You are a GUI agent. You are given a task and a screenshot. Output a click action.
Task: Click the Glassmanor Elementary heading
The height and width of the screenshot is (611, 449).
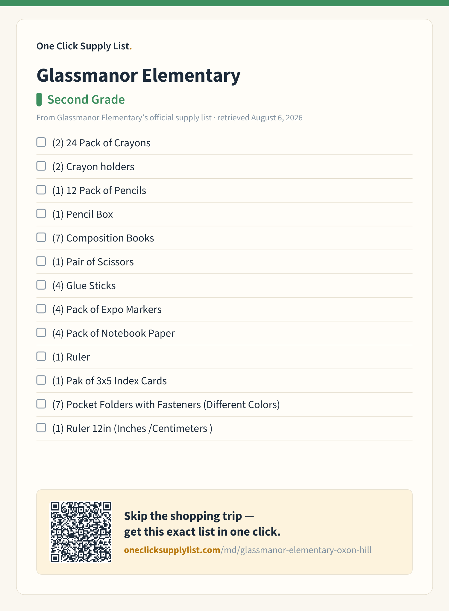pos(138,75)
